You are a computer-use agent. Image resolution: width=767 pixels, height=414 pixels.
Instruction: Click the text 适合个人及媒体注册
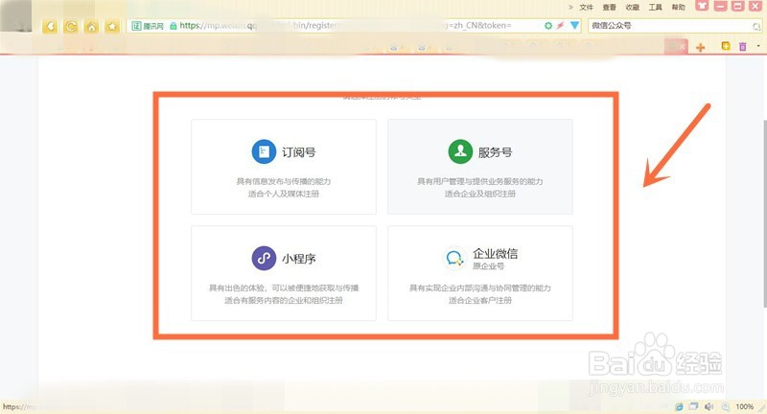[284, 194]
